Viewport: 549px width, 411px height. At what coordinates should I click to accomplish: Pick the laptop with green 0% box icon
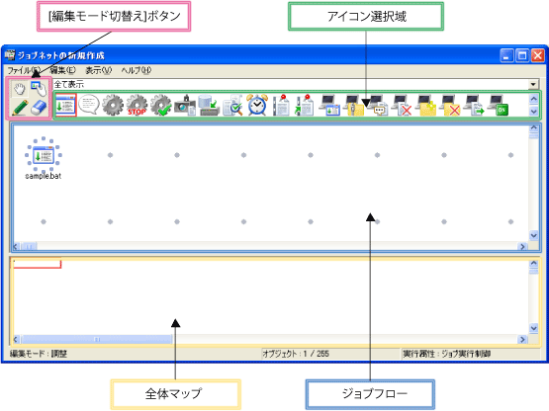click(498, 105)
